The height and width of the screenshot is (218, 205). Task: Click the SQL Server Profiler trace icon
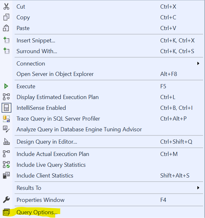(x=6, y=119)
